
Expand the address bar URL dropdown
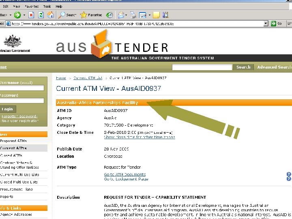point(266,24)
